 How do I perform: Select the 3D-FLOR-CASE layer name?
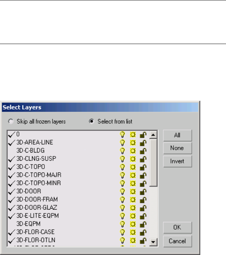(36, 232)
